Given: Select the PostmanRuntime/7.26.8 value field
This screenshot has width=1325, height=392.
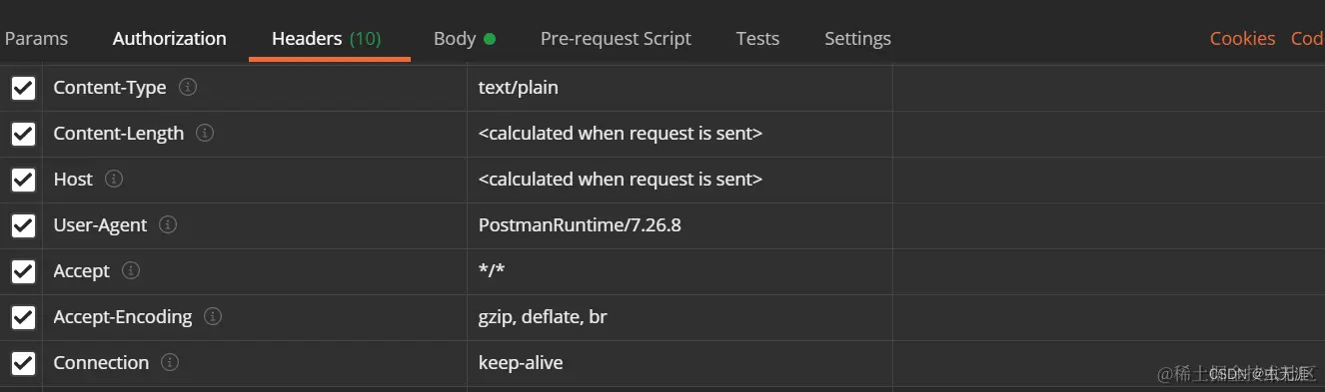Looking at the screenshot, I should [679, 225].
